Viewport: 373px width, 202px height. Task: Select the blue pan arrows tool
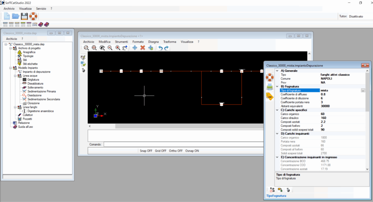pyautogui.click(x=135, y=48)
